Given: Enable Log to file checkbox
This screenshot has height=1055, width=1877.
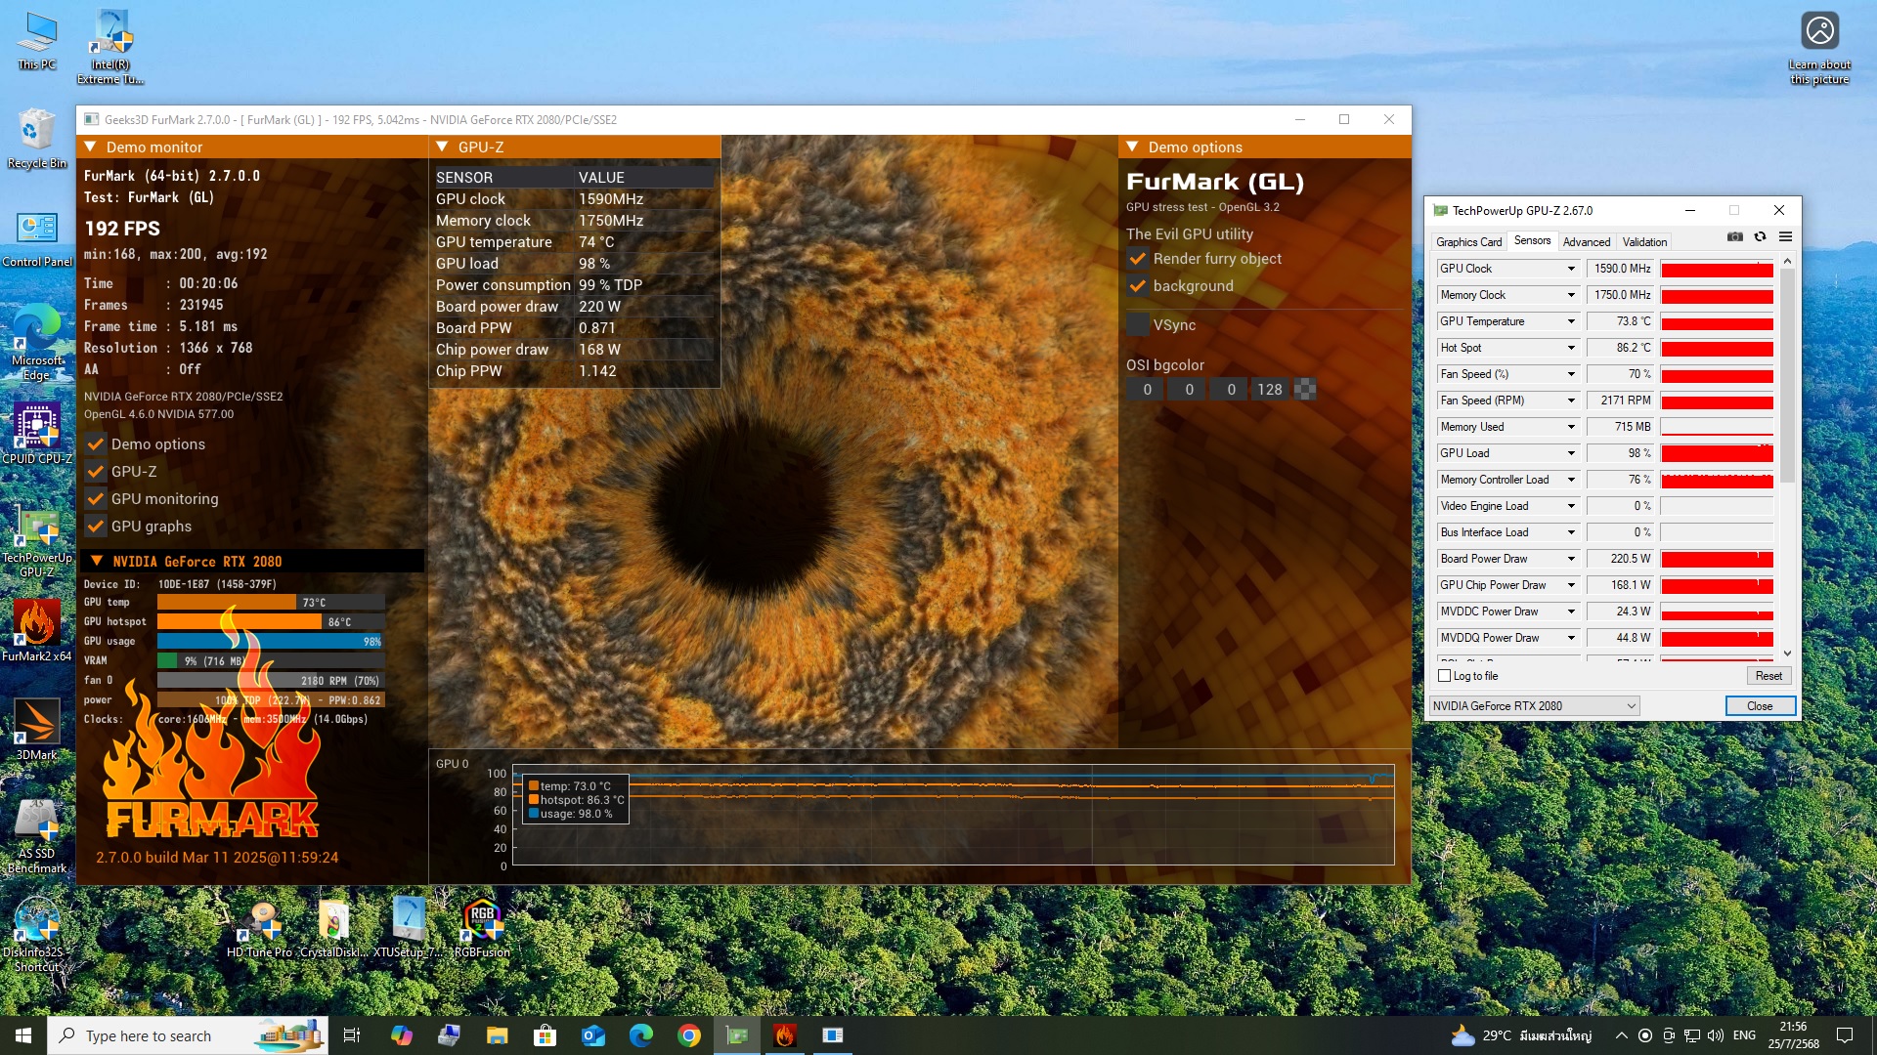Looking at the screenshot, I should pyautogui.click(x=1445, y=676).
